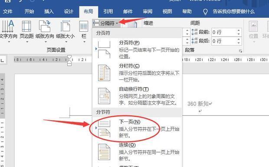Click the 分栏符 column break icon
269x167 pixels.
click(x=104, y=73)
